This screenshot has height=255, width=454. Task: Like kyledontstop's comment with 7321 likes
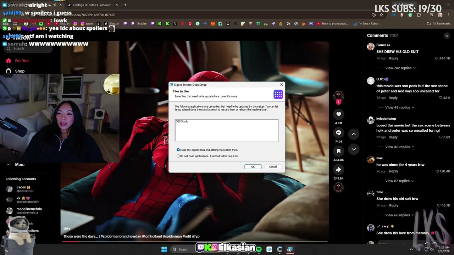pyautogui.click(x=441, y=137)
